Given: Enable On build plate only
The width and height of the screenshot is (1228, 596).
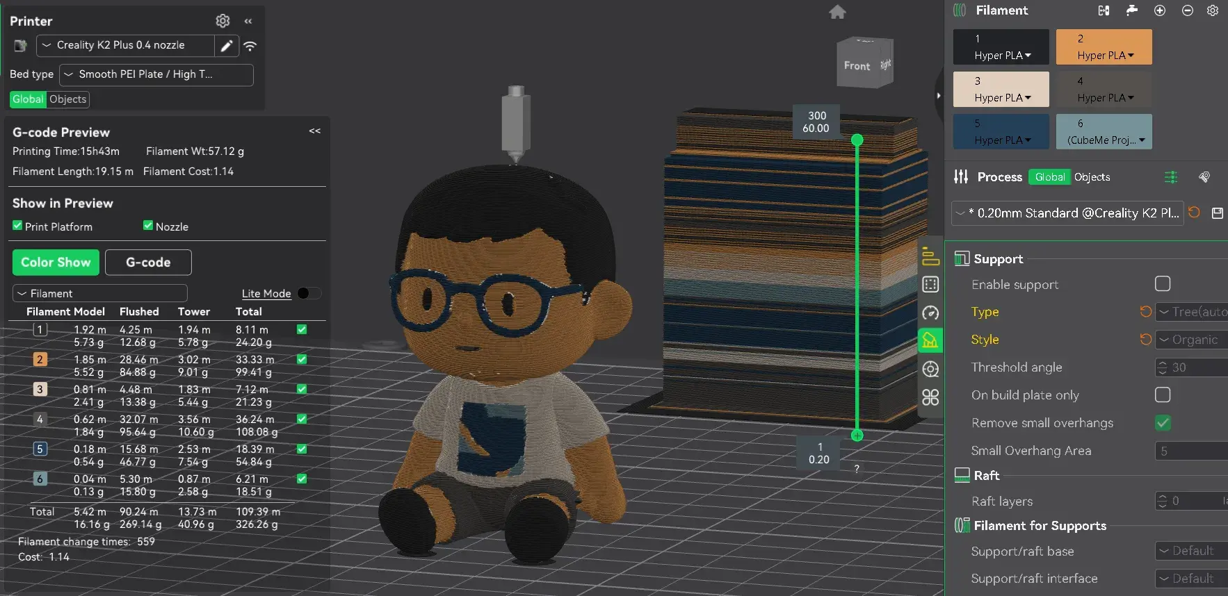Looking at the screenshot, I should pyautogui.click(x=1163, y=395).
